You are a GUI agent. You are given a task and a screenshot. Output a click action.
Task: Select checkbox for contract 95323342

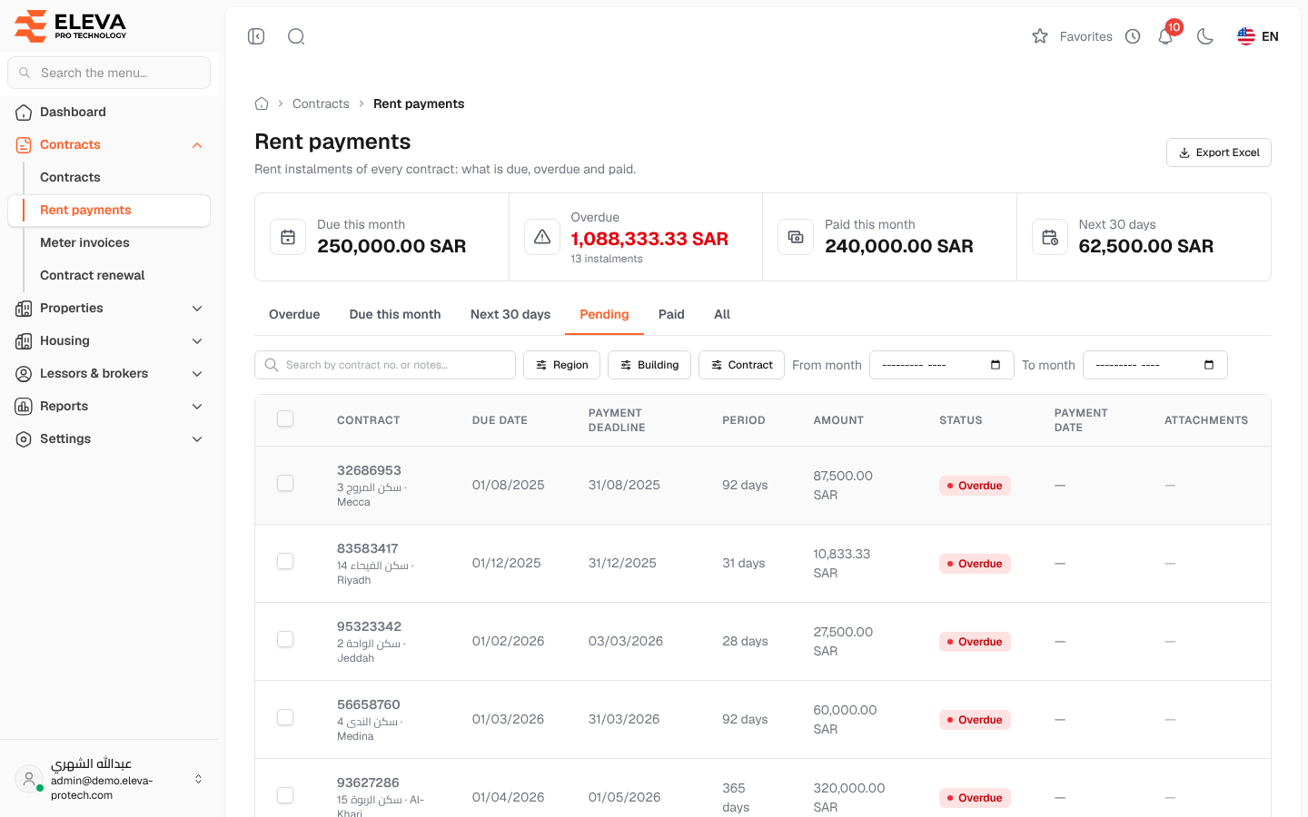point(285,639)
